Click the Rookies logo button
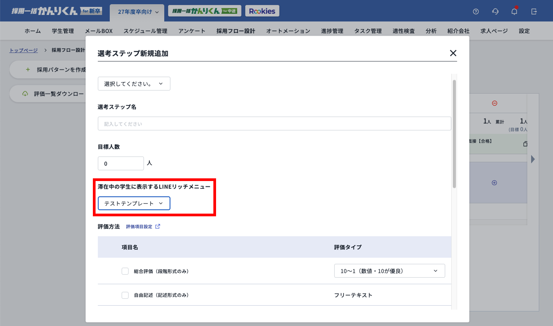The height and width of the screenshot is (326, 553). [x=262, y=11]
